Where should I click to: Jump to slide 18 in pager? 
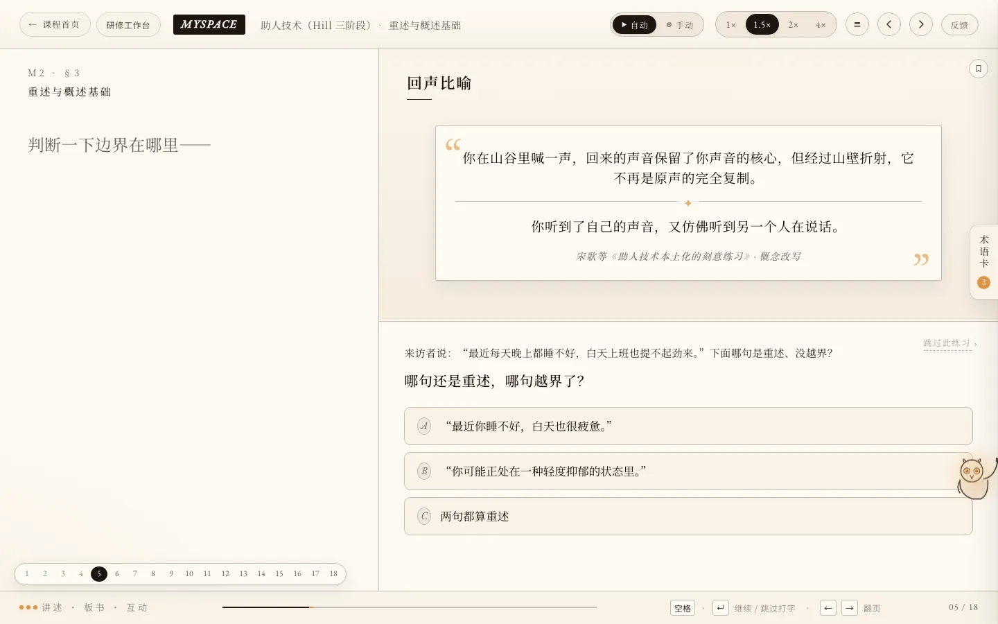[333, 573]
